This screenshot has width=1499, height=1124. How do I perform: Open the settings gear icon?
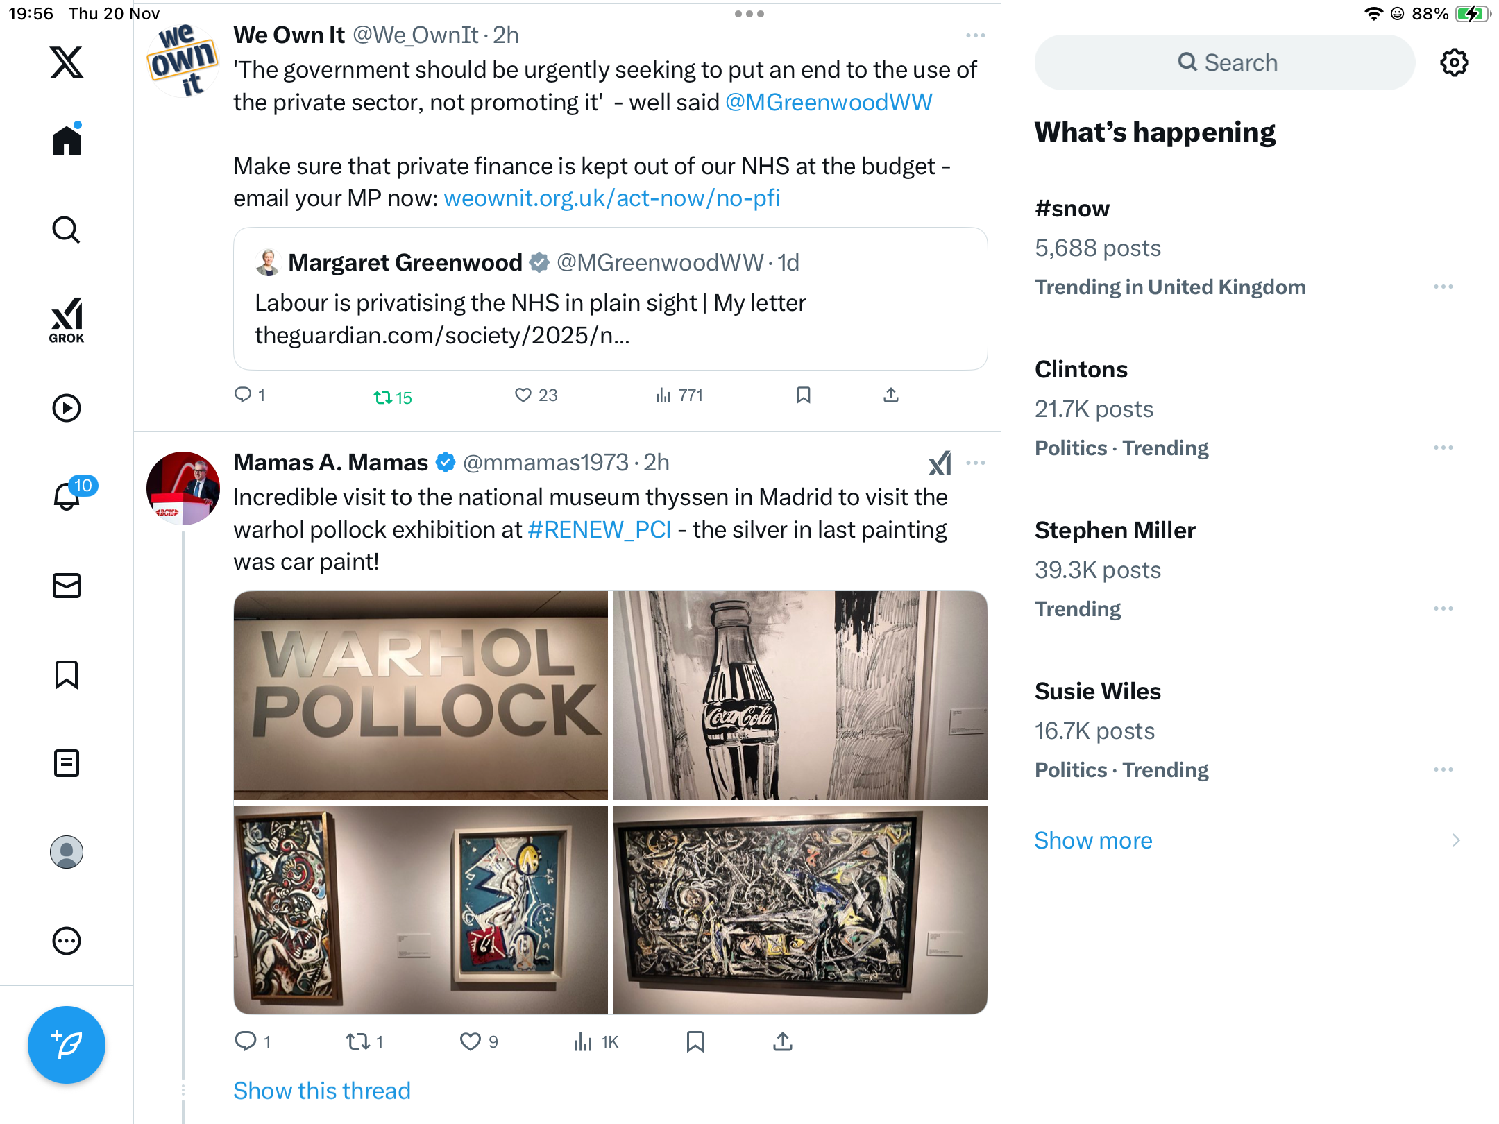tap(1454, 62)
